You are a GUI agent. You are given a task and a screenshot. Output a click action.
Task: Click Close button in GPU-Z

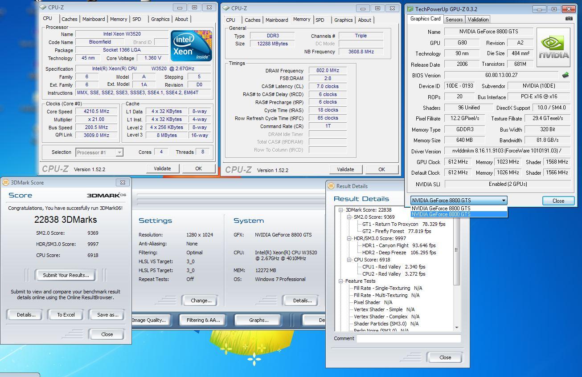558,201
